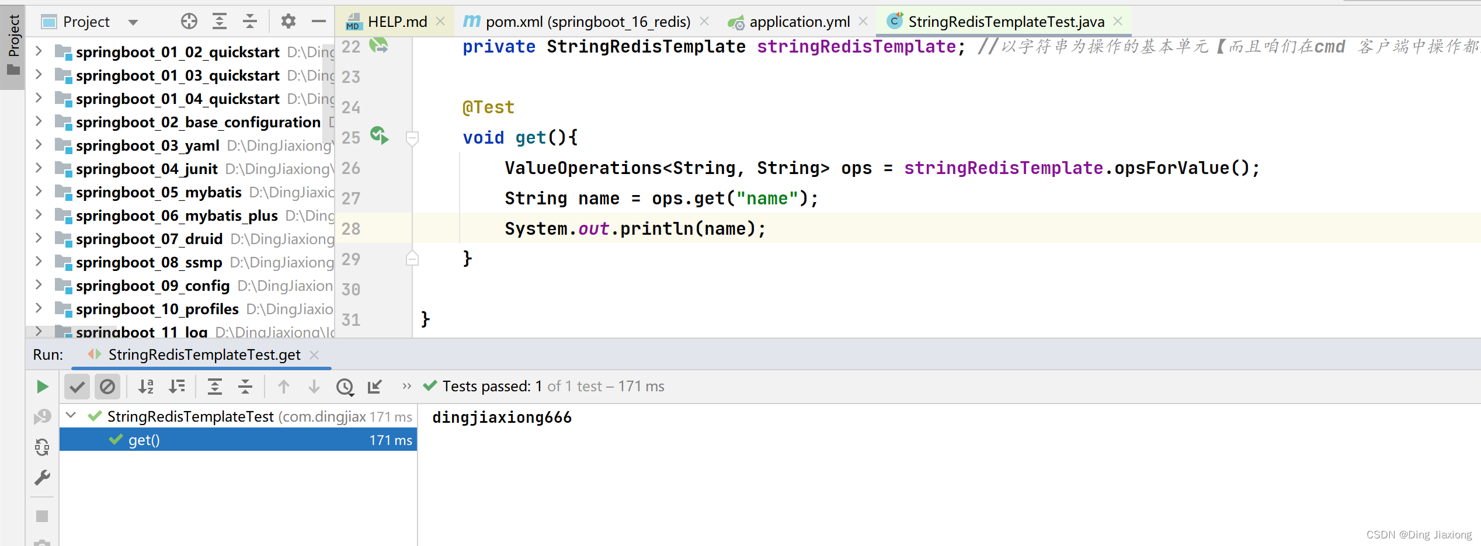
Task: Toggle Show Passed tests checkmark
Action: pyautogui.click(x=77, y=387)
